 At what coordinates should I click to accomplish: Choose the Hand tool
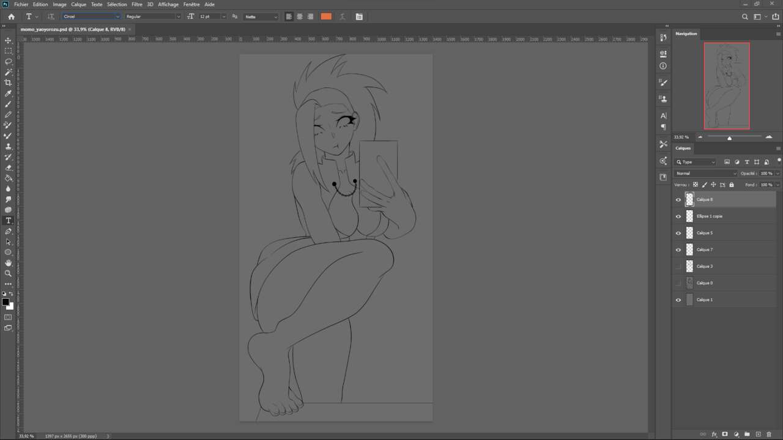[8, 263]
